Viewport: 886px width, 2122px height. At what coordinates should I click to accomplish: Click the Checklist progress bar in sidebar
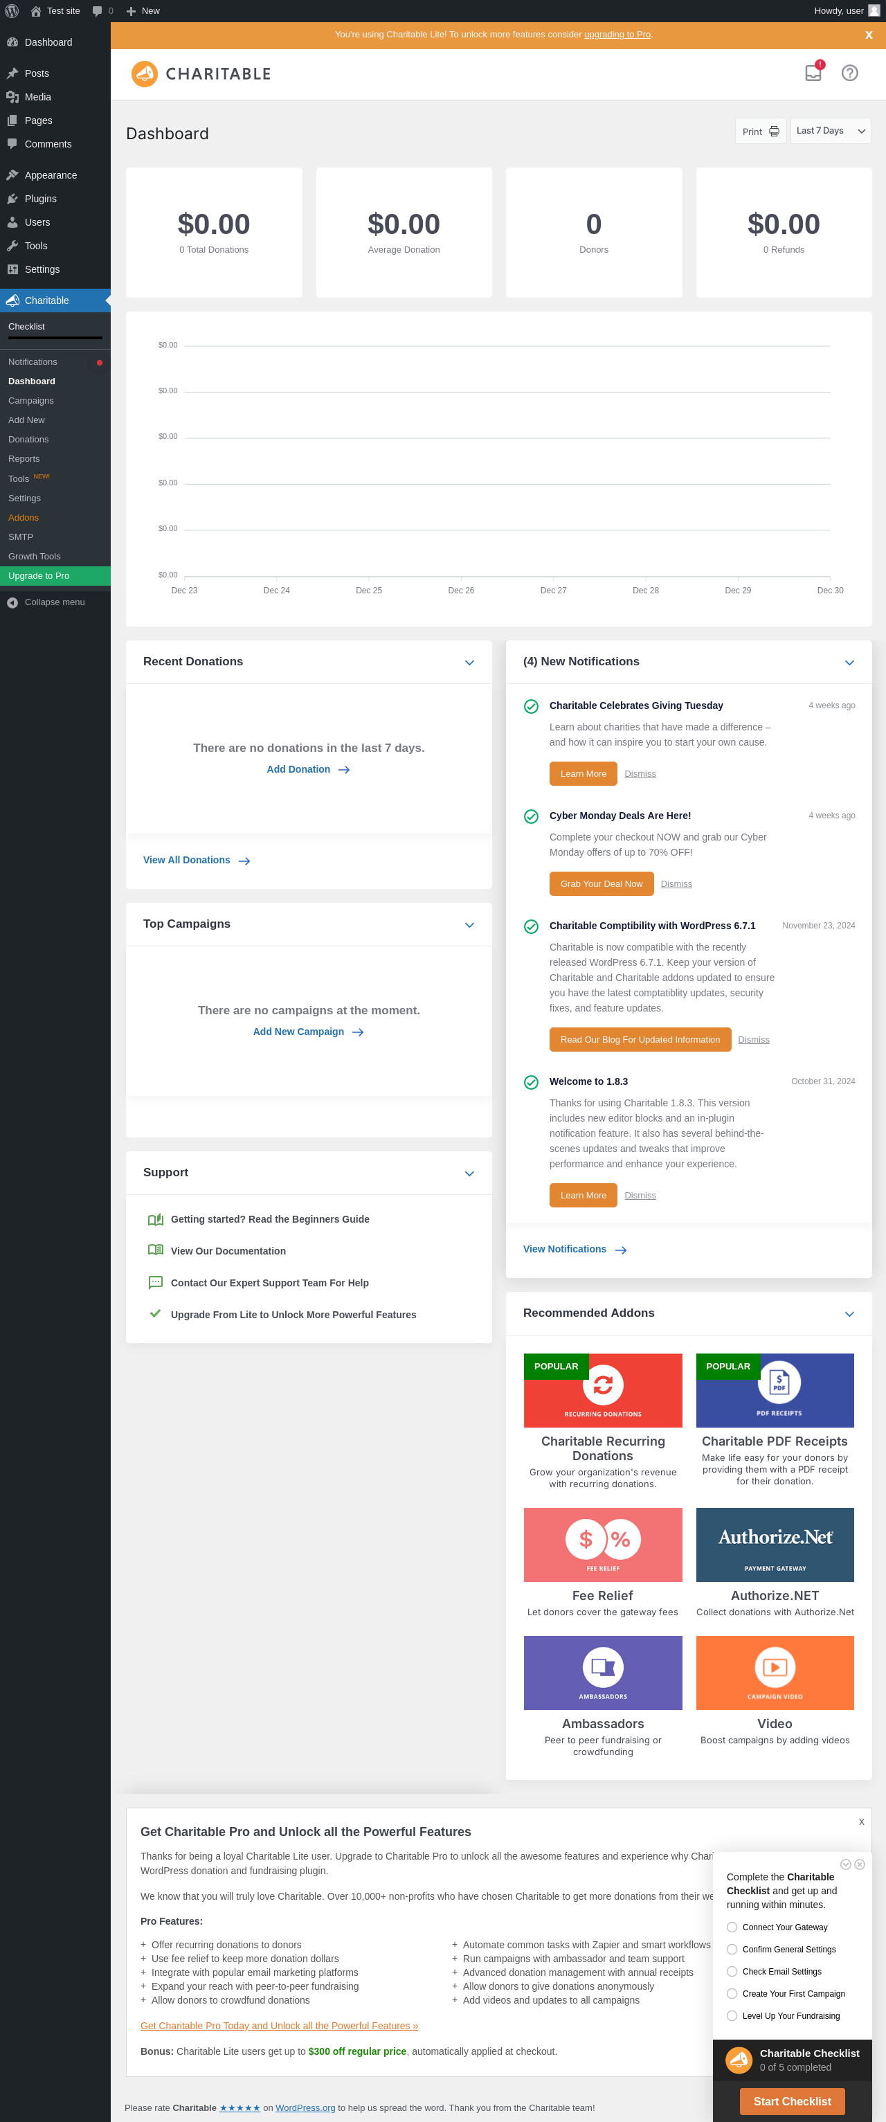55,338
